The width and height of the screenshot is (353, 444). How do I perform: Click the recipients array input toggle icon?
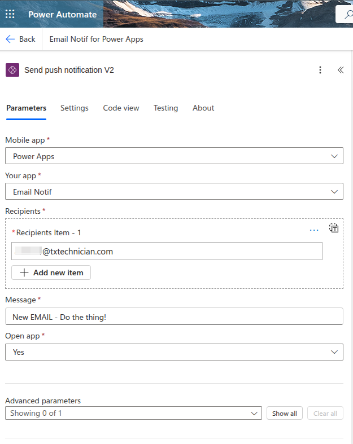(334, 228)
